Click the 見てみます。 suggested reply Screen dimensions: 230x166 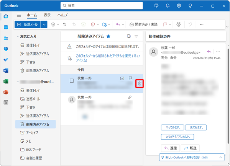[x=196, y=127]
